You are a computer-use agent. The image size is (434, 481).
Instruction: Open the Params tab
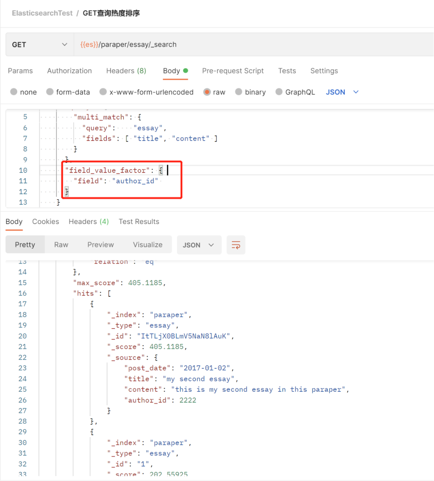tap(20, 71)
